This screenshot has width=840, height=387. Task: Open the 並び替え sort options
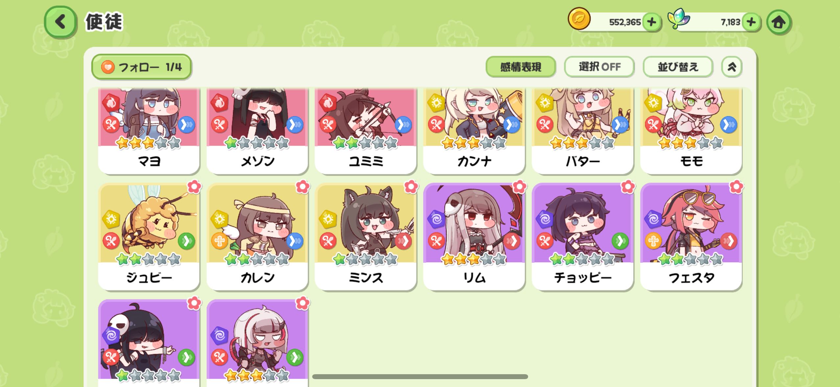point(678,67)
